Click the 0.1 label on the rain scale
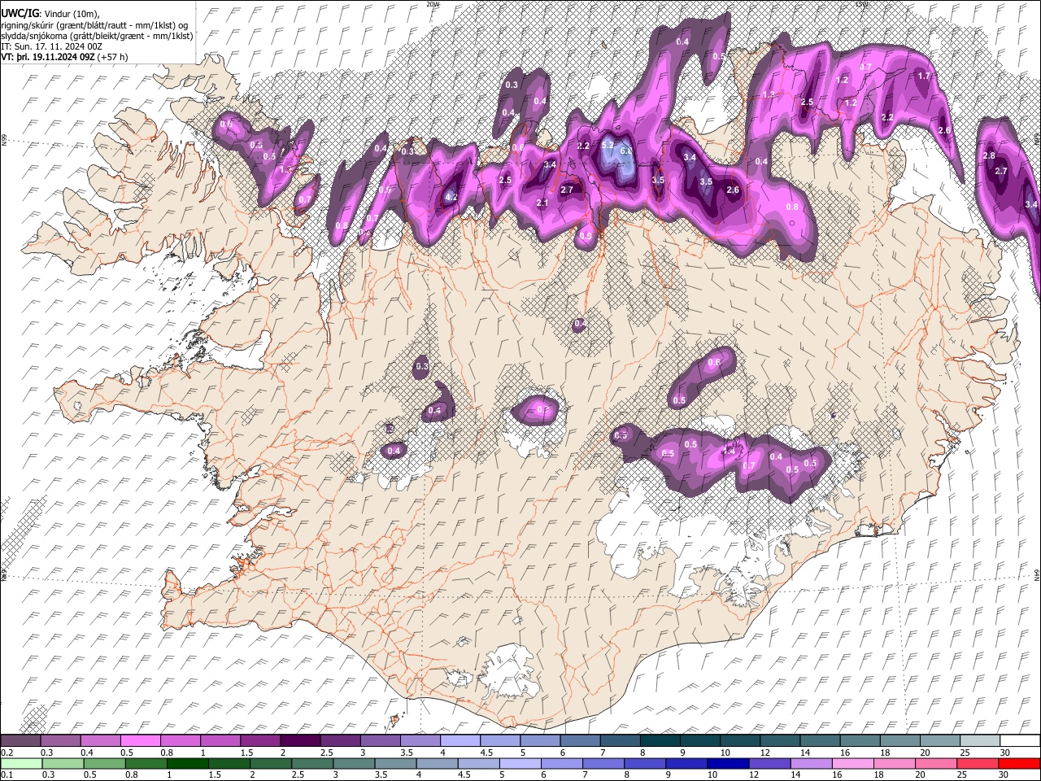 [7, 774]
